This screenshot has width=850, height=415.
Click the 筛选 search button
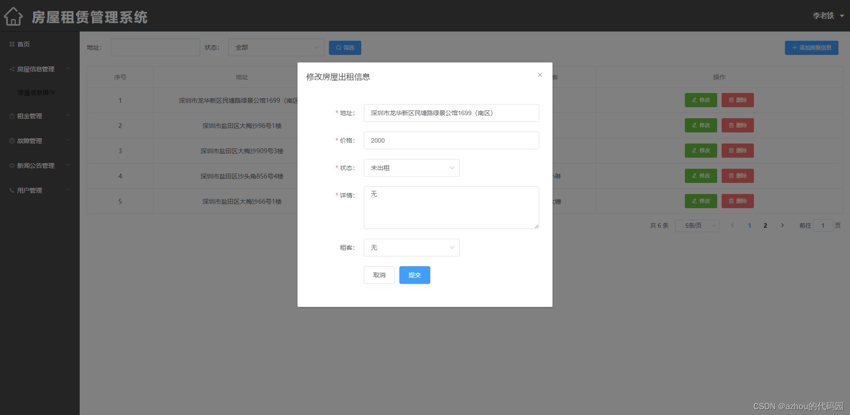[x=345, y=48]
